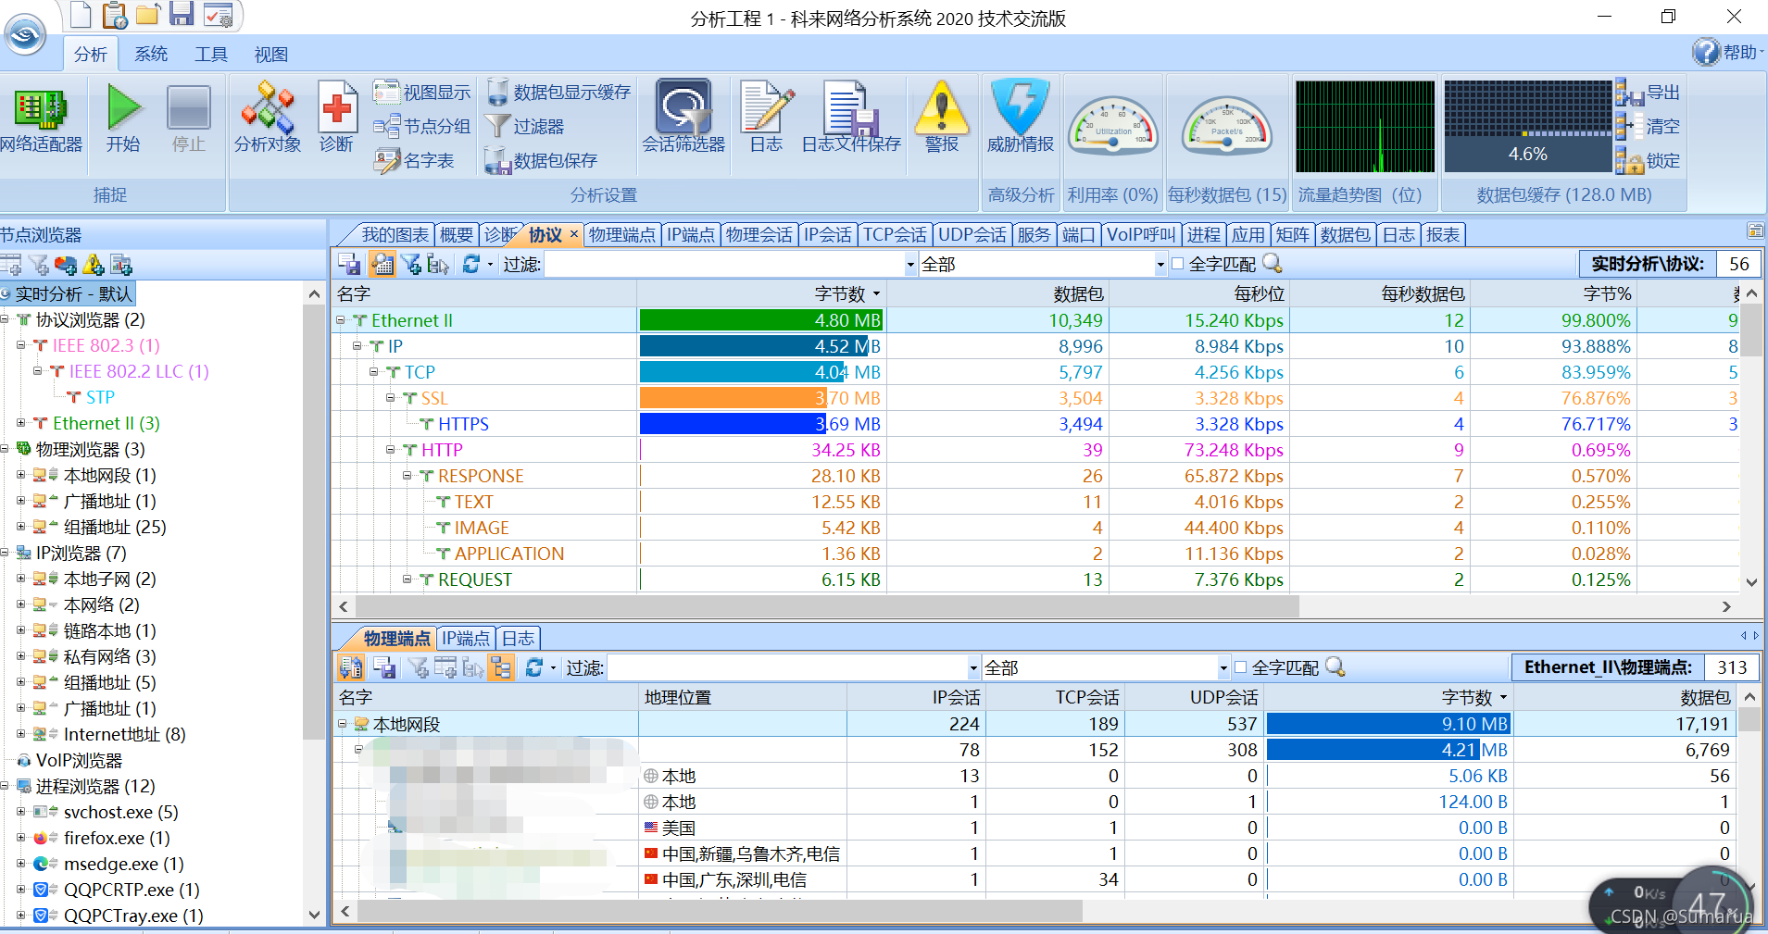Lock the packet buffer

[x=1649, y=161]
